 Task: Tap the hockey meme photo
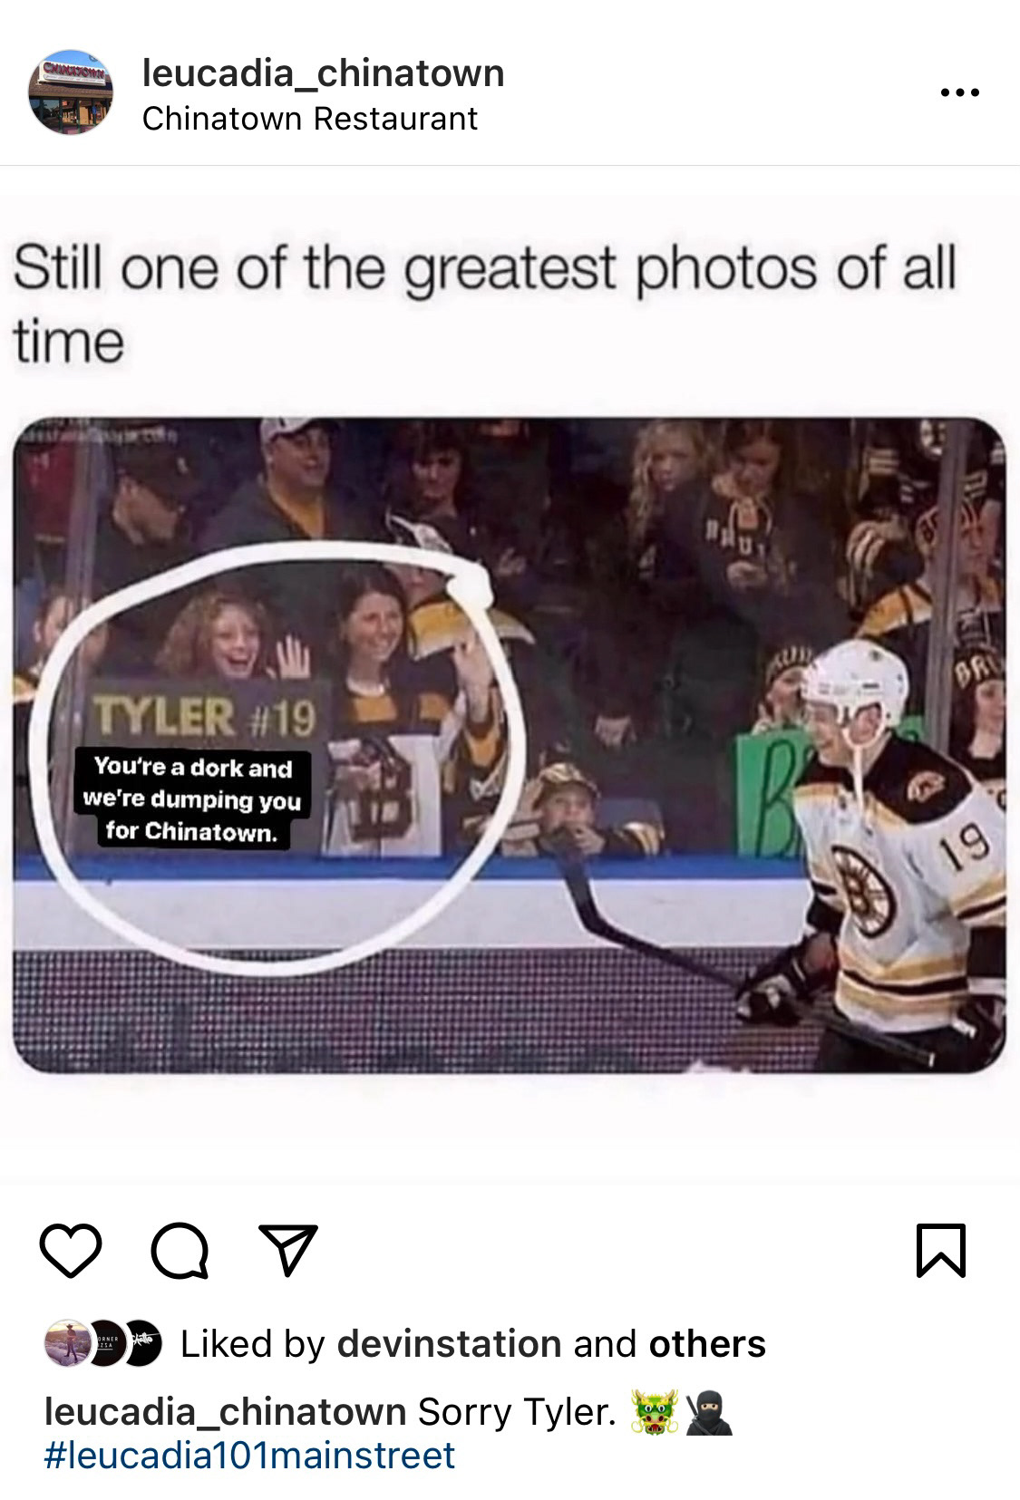click(x=510, y=745)
